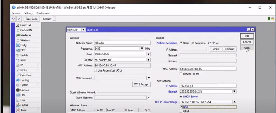Open the Routing sidebar menu
276x113 pixels.
(25, 80)
